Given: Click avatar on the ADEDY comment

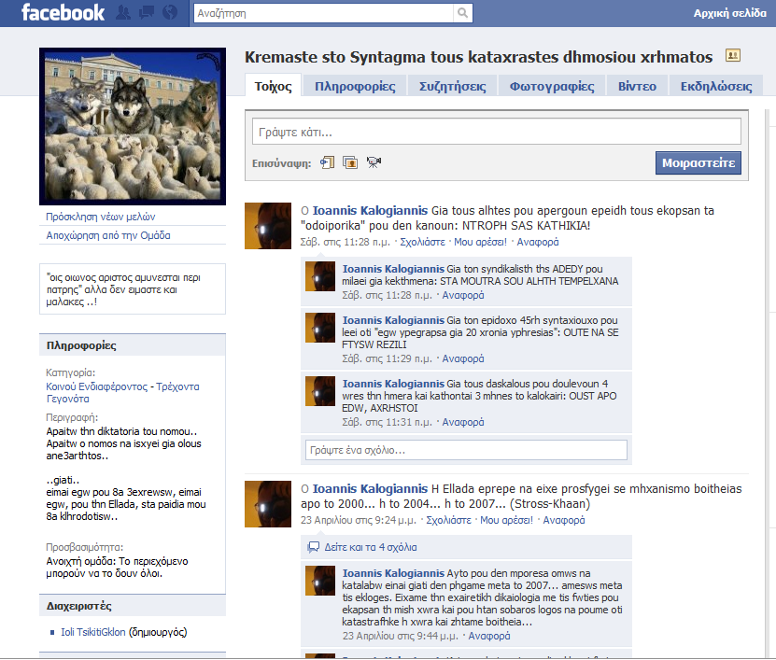Looking at the screenshot, I should [320, 276].
